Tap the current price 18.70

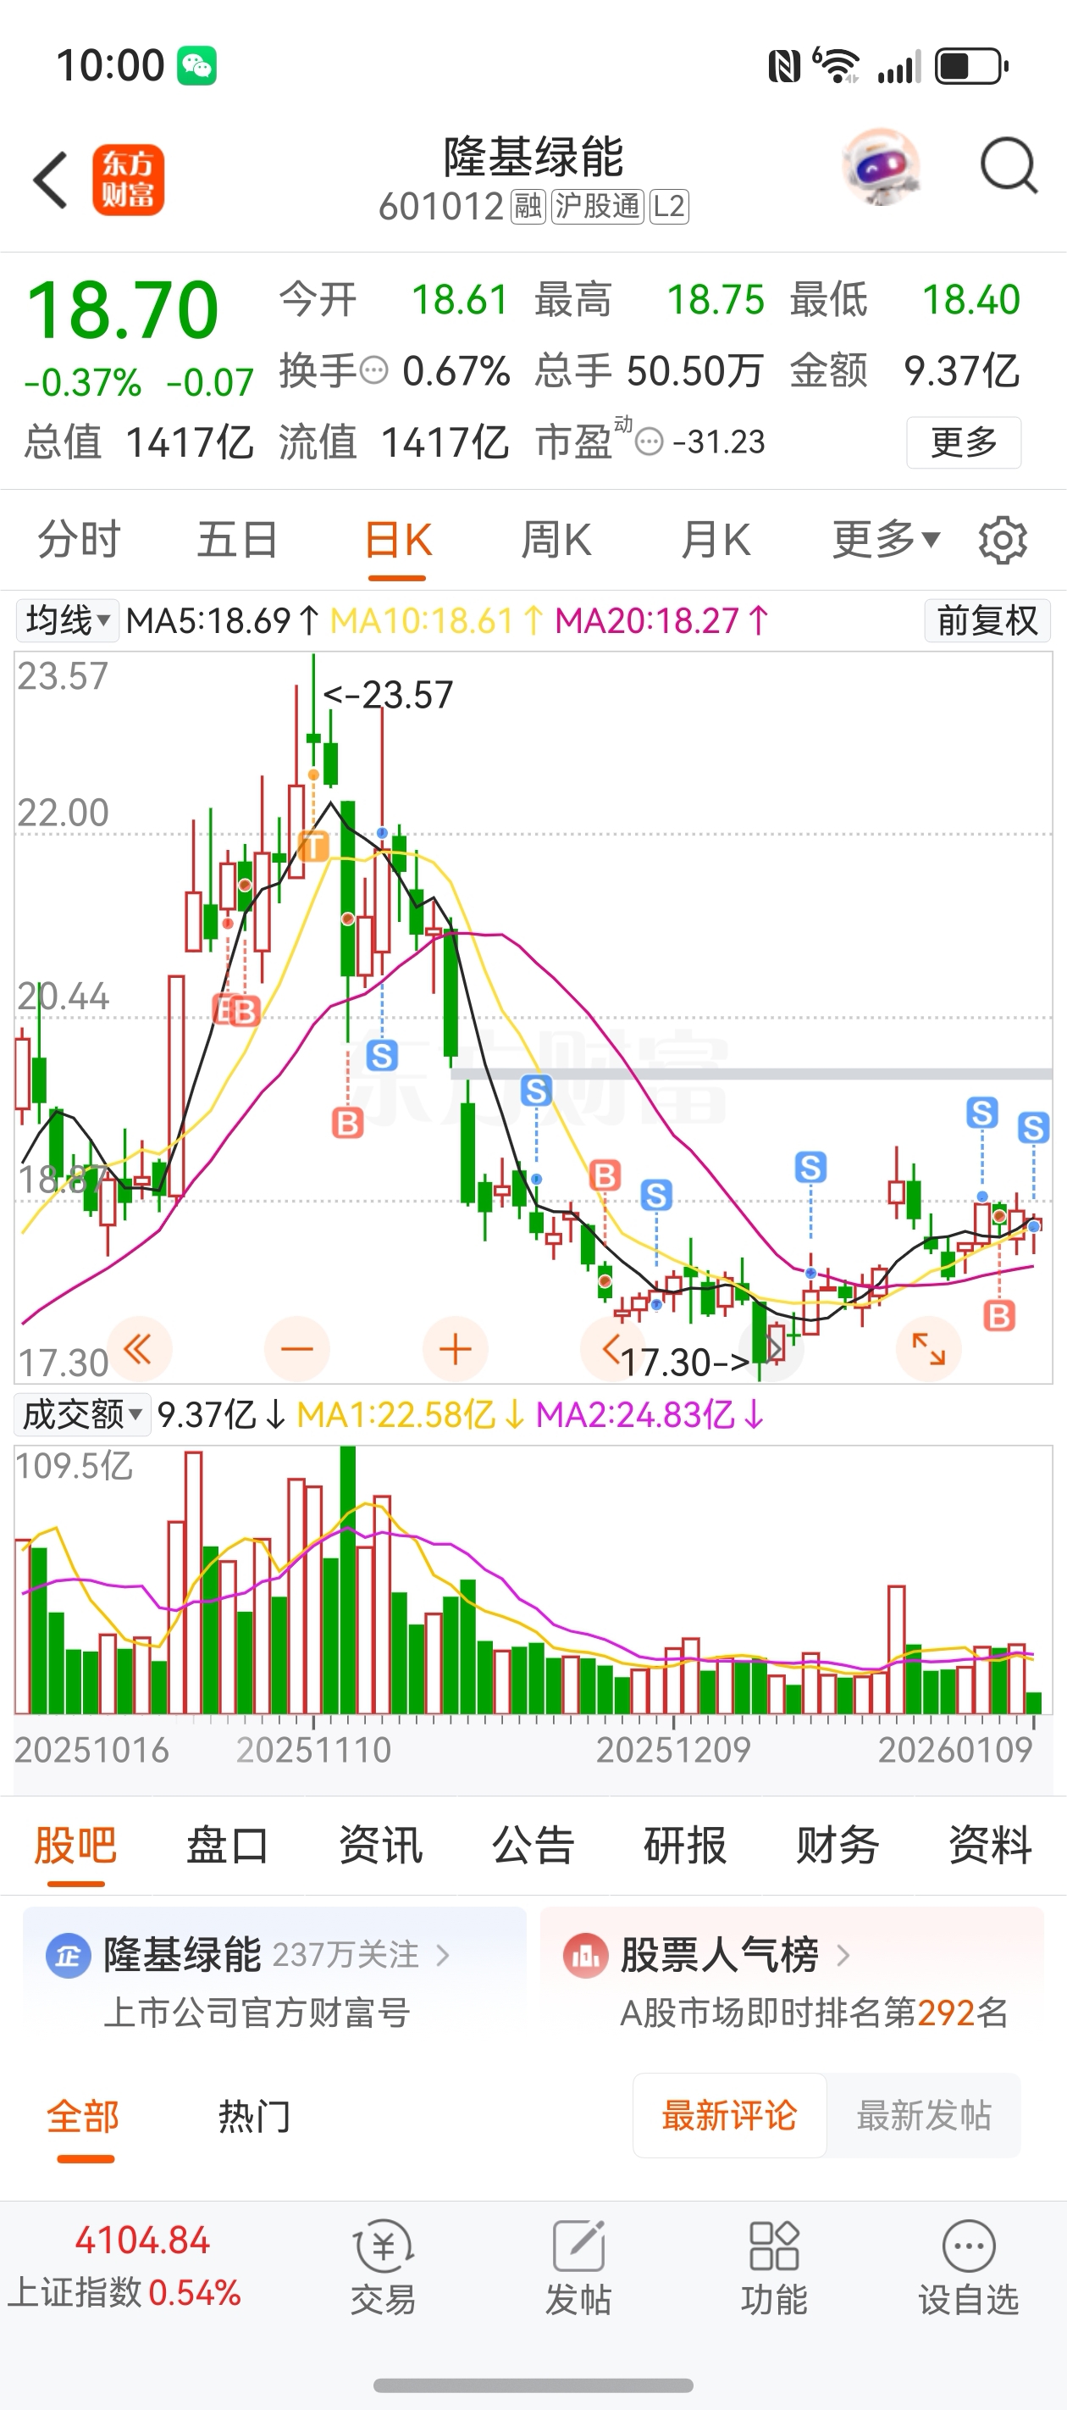pyautogui.click(x=123, y=309)
